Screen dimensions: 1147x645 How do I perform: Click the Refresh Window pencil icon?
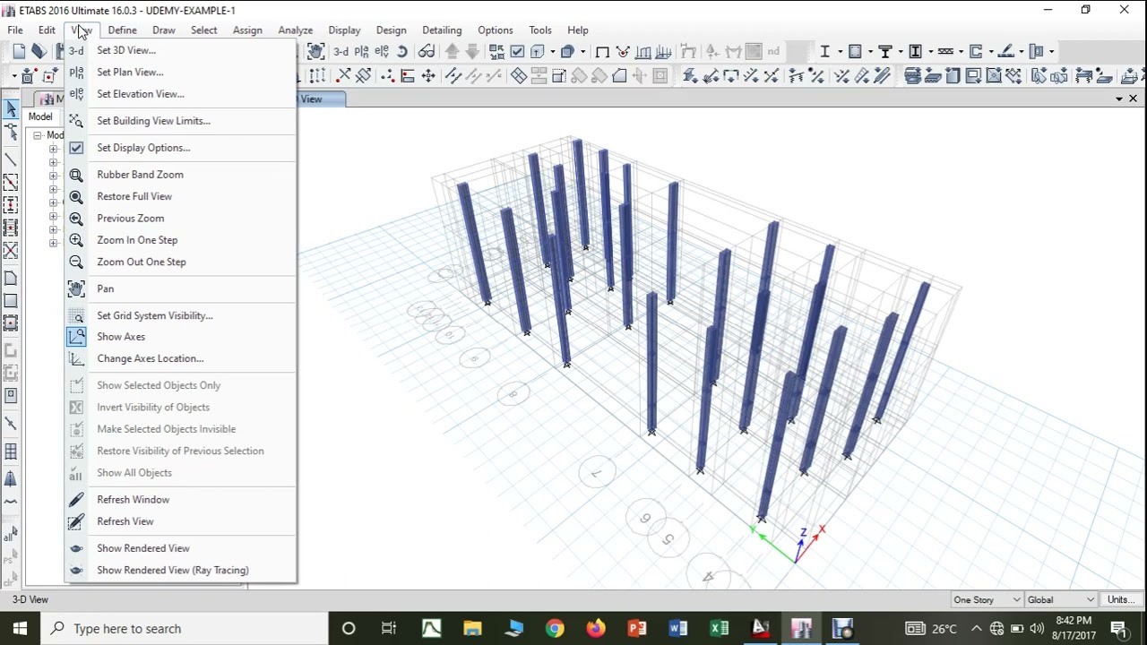click(77, 500)
